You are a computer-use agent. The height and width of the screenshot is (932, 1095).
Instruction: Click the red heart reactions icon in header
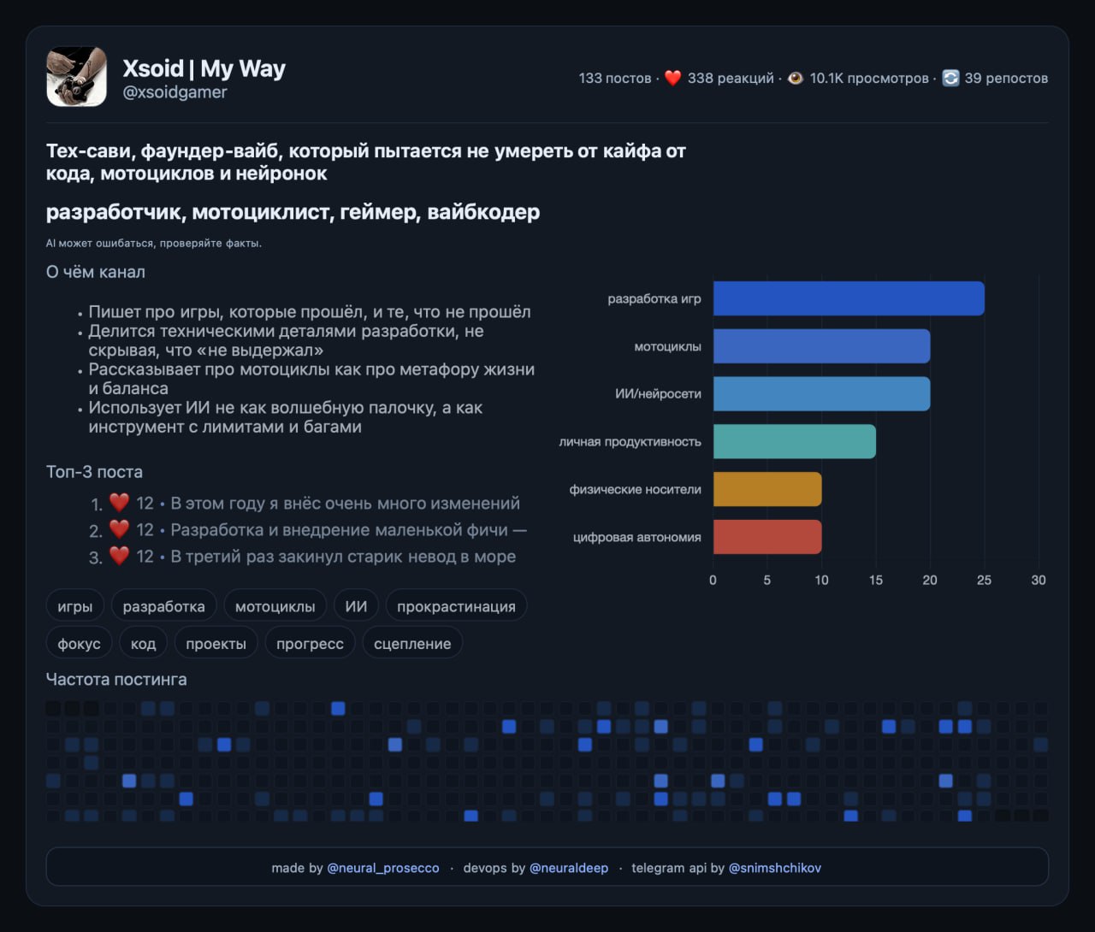pyautogui.click(x=672, y=78)
